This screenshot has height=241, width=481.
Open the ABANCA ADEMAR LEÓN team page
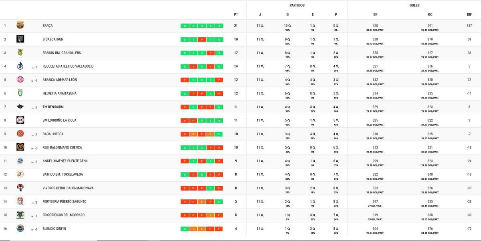[61, 80]
